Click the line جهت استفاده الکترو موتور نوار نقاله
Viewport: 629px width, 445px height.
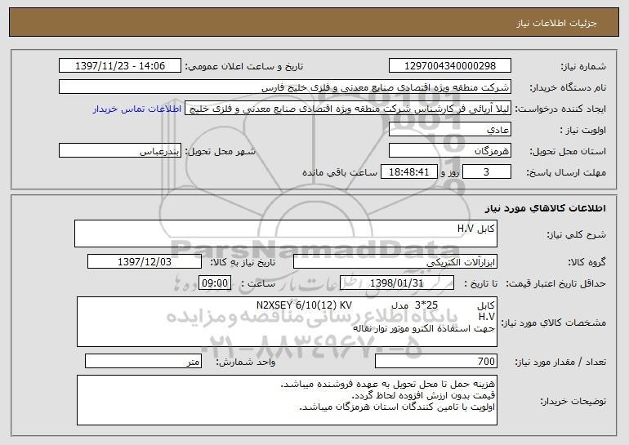[x=424, y=328]
